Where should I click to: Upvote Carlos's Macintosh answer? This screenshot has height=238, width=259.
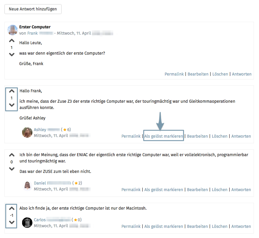tap(12, 208)
